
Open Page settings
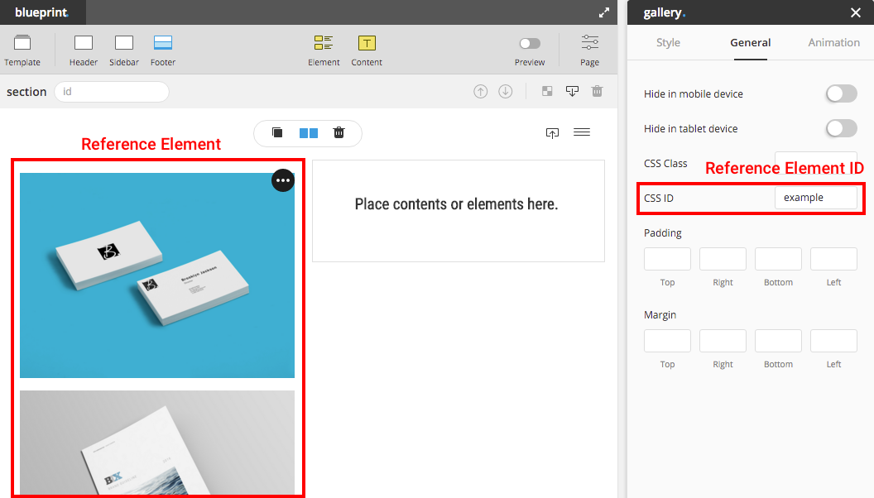tap(590, 50)
